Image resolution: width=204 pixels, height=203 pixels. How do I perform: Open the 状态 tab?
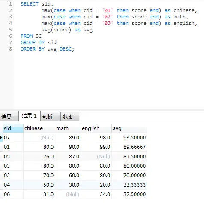click(x=70, y=116)
